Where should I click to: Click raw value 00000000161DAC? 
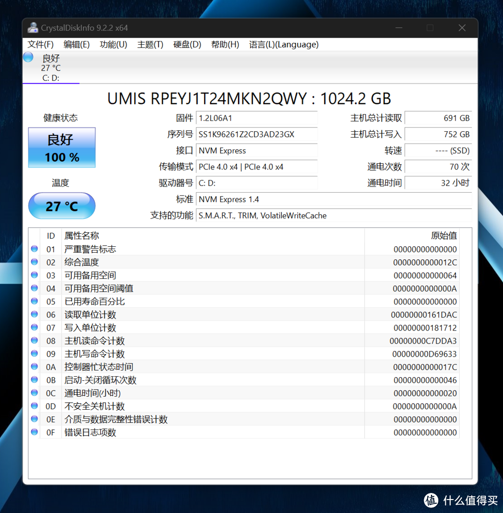[x=424, y=315]
